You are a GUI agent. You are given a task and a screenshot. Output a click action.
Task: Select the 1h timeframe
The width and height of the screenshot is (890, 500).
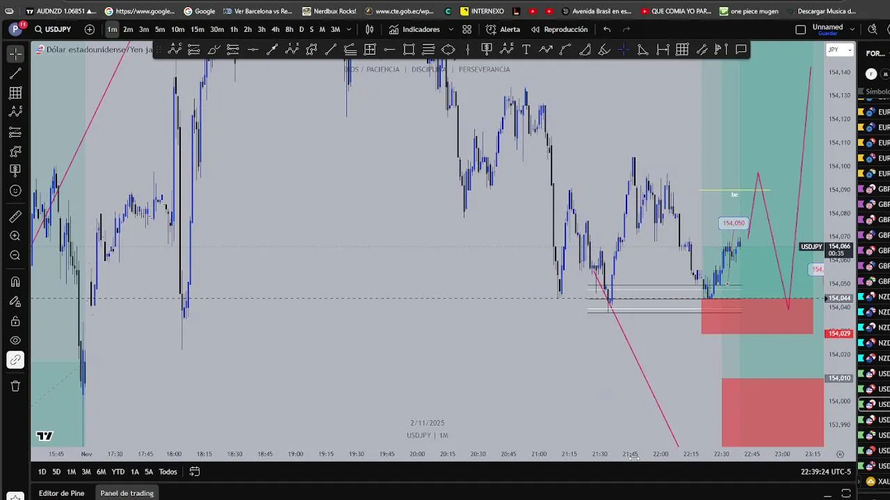[234, 29]
